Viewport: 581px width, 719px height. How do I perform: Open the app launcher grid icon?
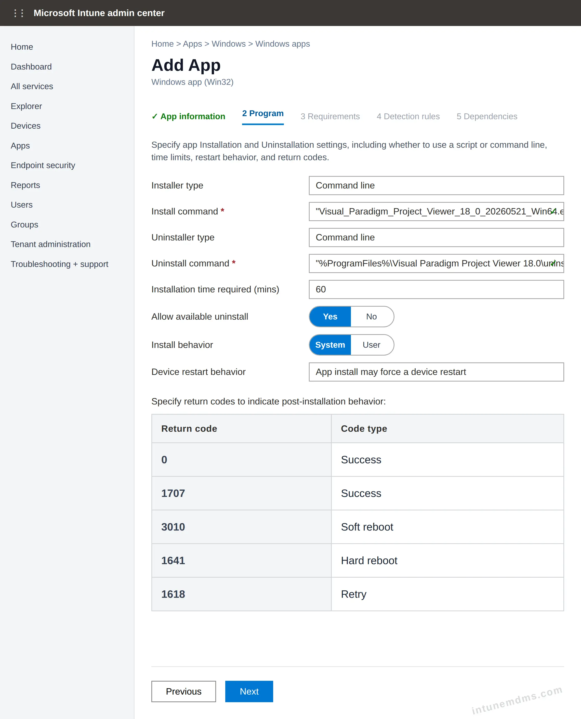[x=18, y=13]
